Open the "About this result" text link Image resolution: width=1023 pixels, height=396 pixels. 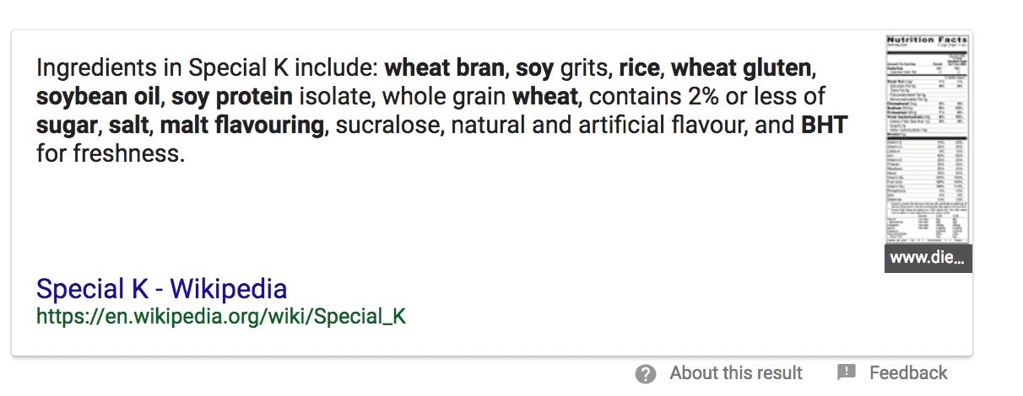pos(736,373)
